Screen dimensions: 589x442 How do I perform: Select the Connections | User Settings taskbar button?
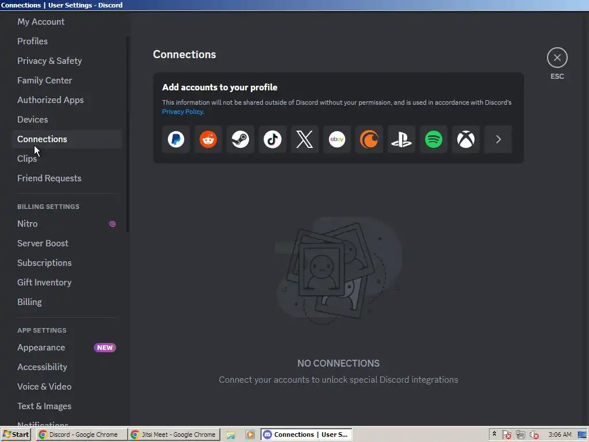307,435
